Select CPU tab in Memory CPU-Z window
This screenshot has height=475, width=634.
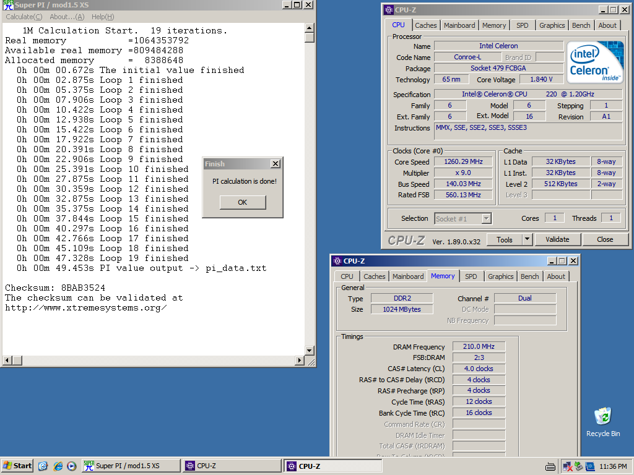[x=347, y=276]
